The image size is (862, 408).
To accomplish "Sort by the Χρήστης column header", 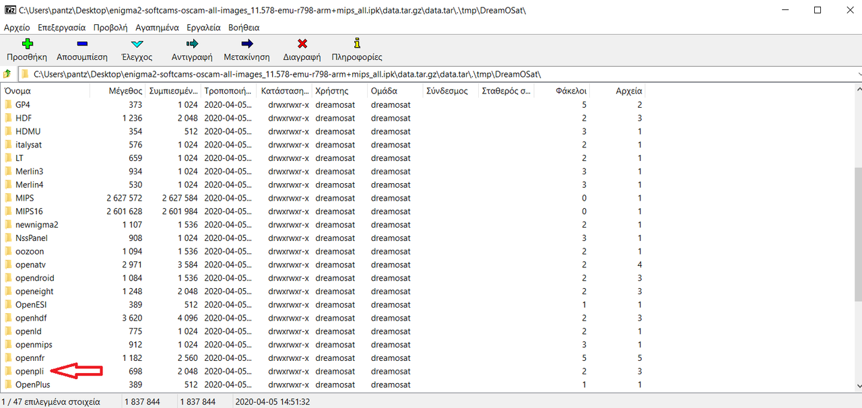I will pos(339,91).
